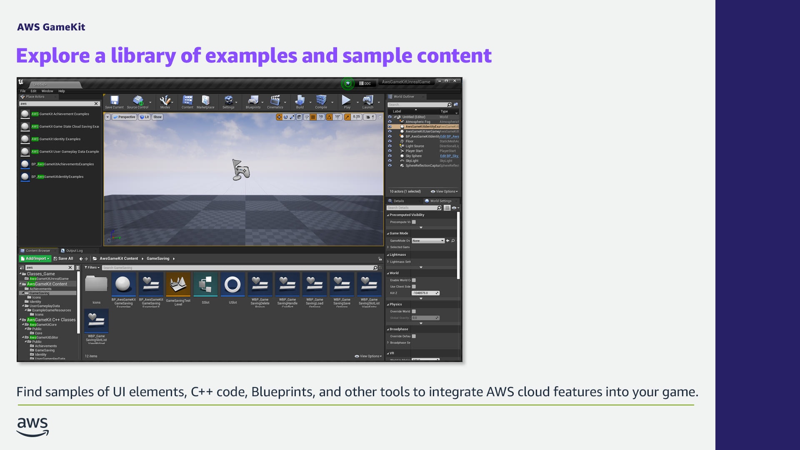Open the GameMode Override dropdown set to None
The height and width of the screenshot is (450, 800).
click(x=428, y=240)
